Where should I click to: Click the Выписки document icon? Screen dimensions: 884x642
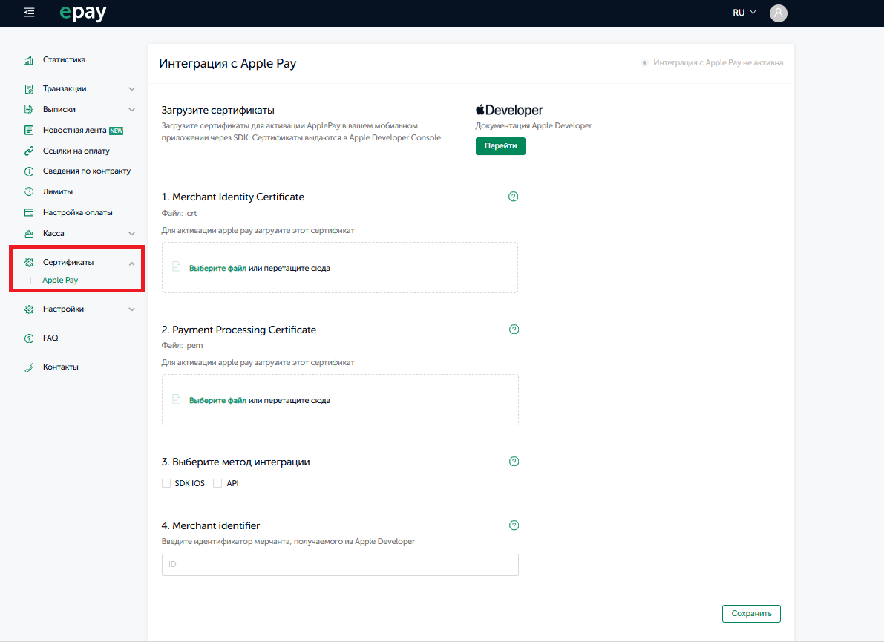(x=29, y=109)
